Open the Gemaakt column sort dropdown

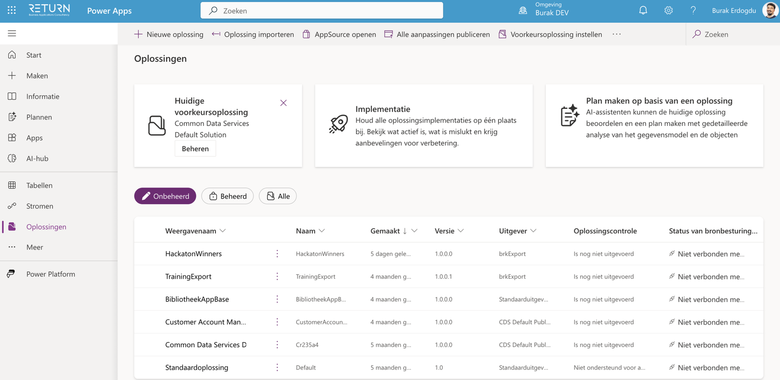414,231
